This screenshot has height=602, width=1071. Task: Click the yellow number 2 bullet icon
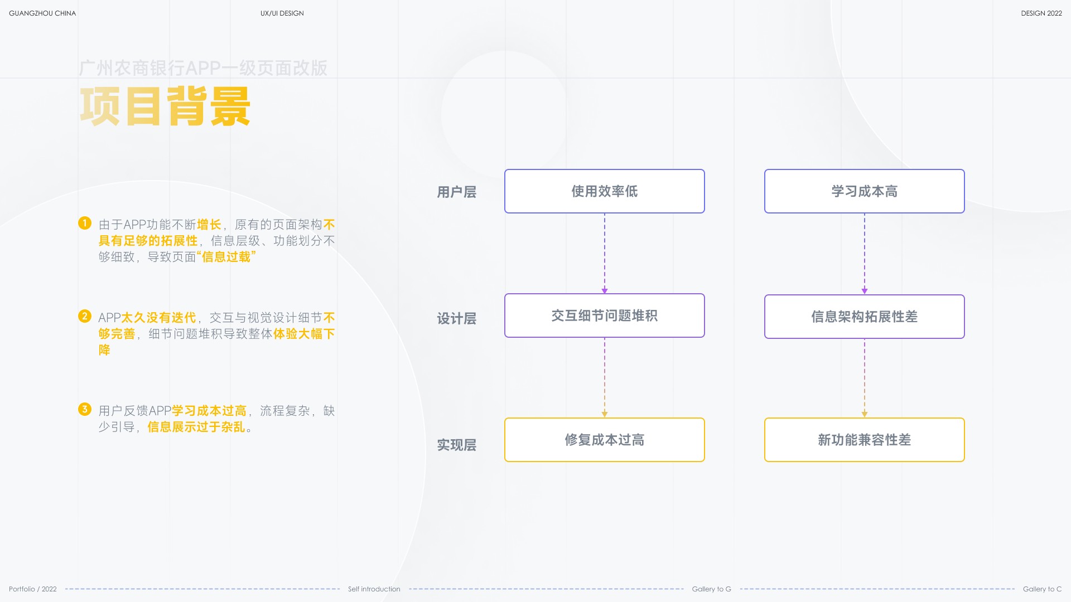coord(84,316)
